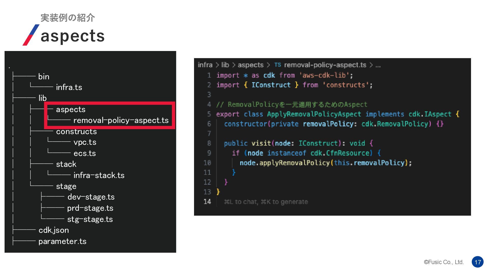487x274 pixels.
Task: Open ecs.ts in the tree
Action: point(84,153)
